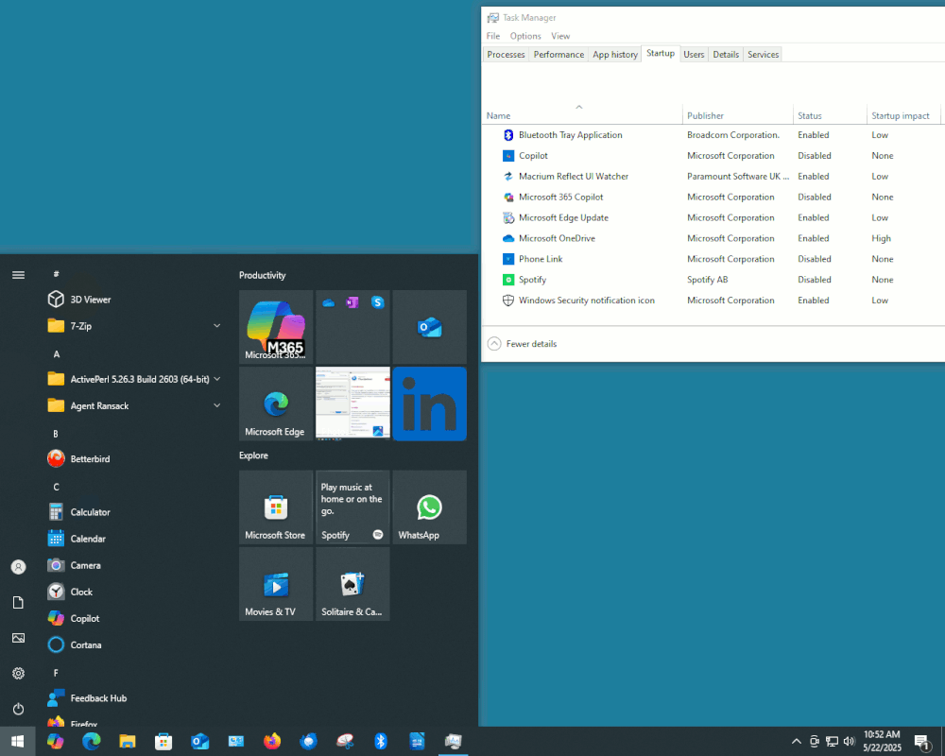
Task: Select the Microsoft OneDrive startup row
Action: pos(713,238)
